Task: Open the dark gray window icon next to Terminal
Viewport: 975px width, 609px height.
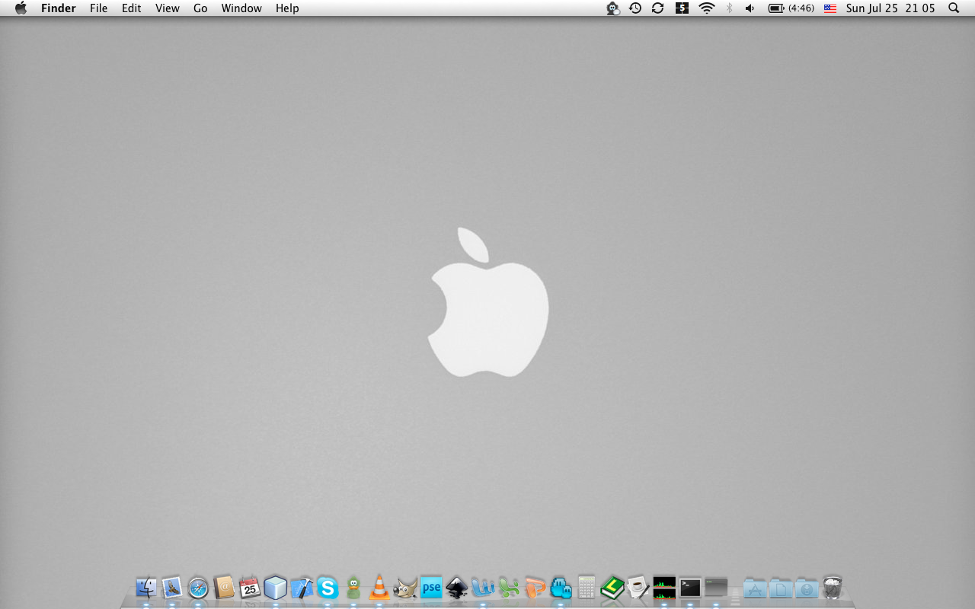Action: pos(716,588)
